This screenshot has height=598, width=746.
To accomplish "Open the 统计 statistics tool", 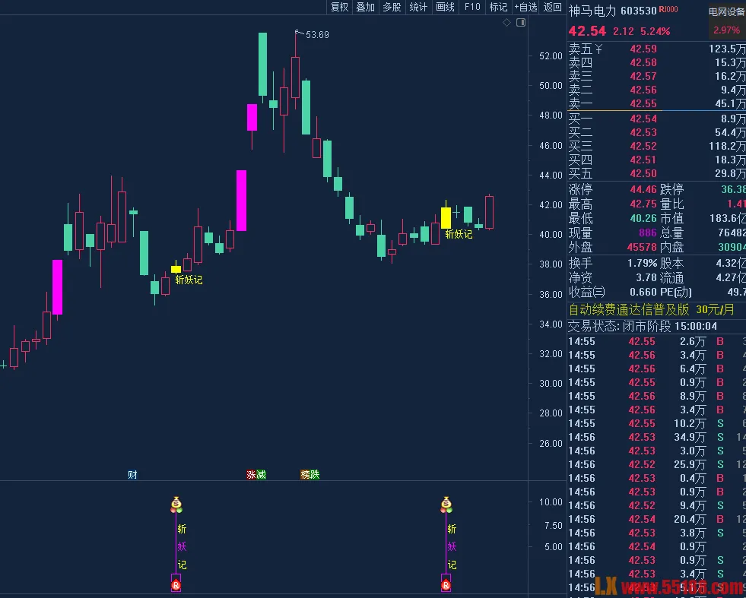I will click(x=418, y=7).
